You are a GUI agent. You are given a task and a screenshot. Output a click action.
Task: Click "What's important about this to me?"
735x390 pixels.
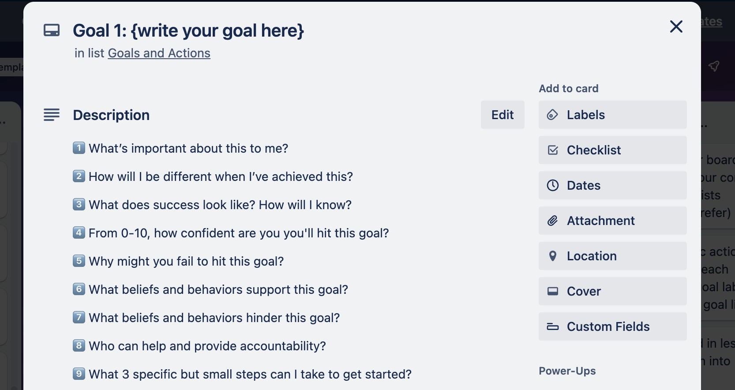click(x=188, y=148)
